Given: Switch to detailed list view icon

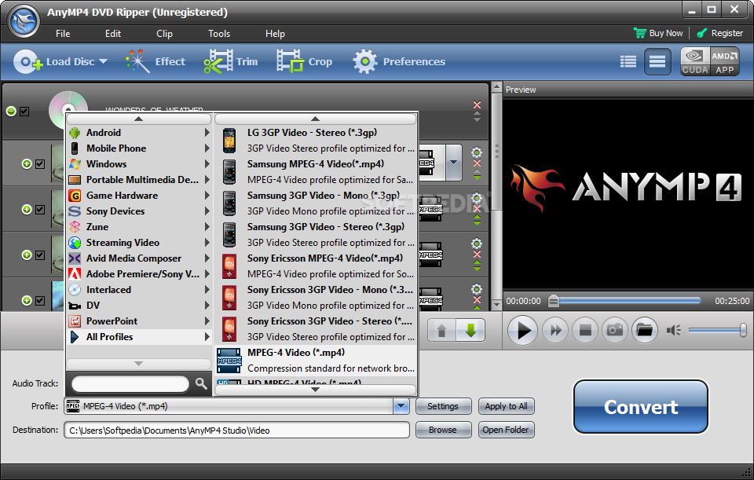Looking at the screenshot, I should pos(628,61).
